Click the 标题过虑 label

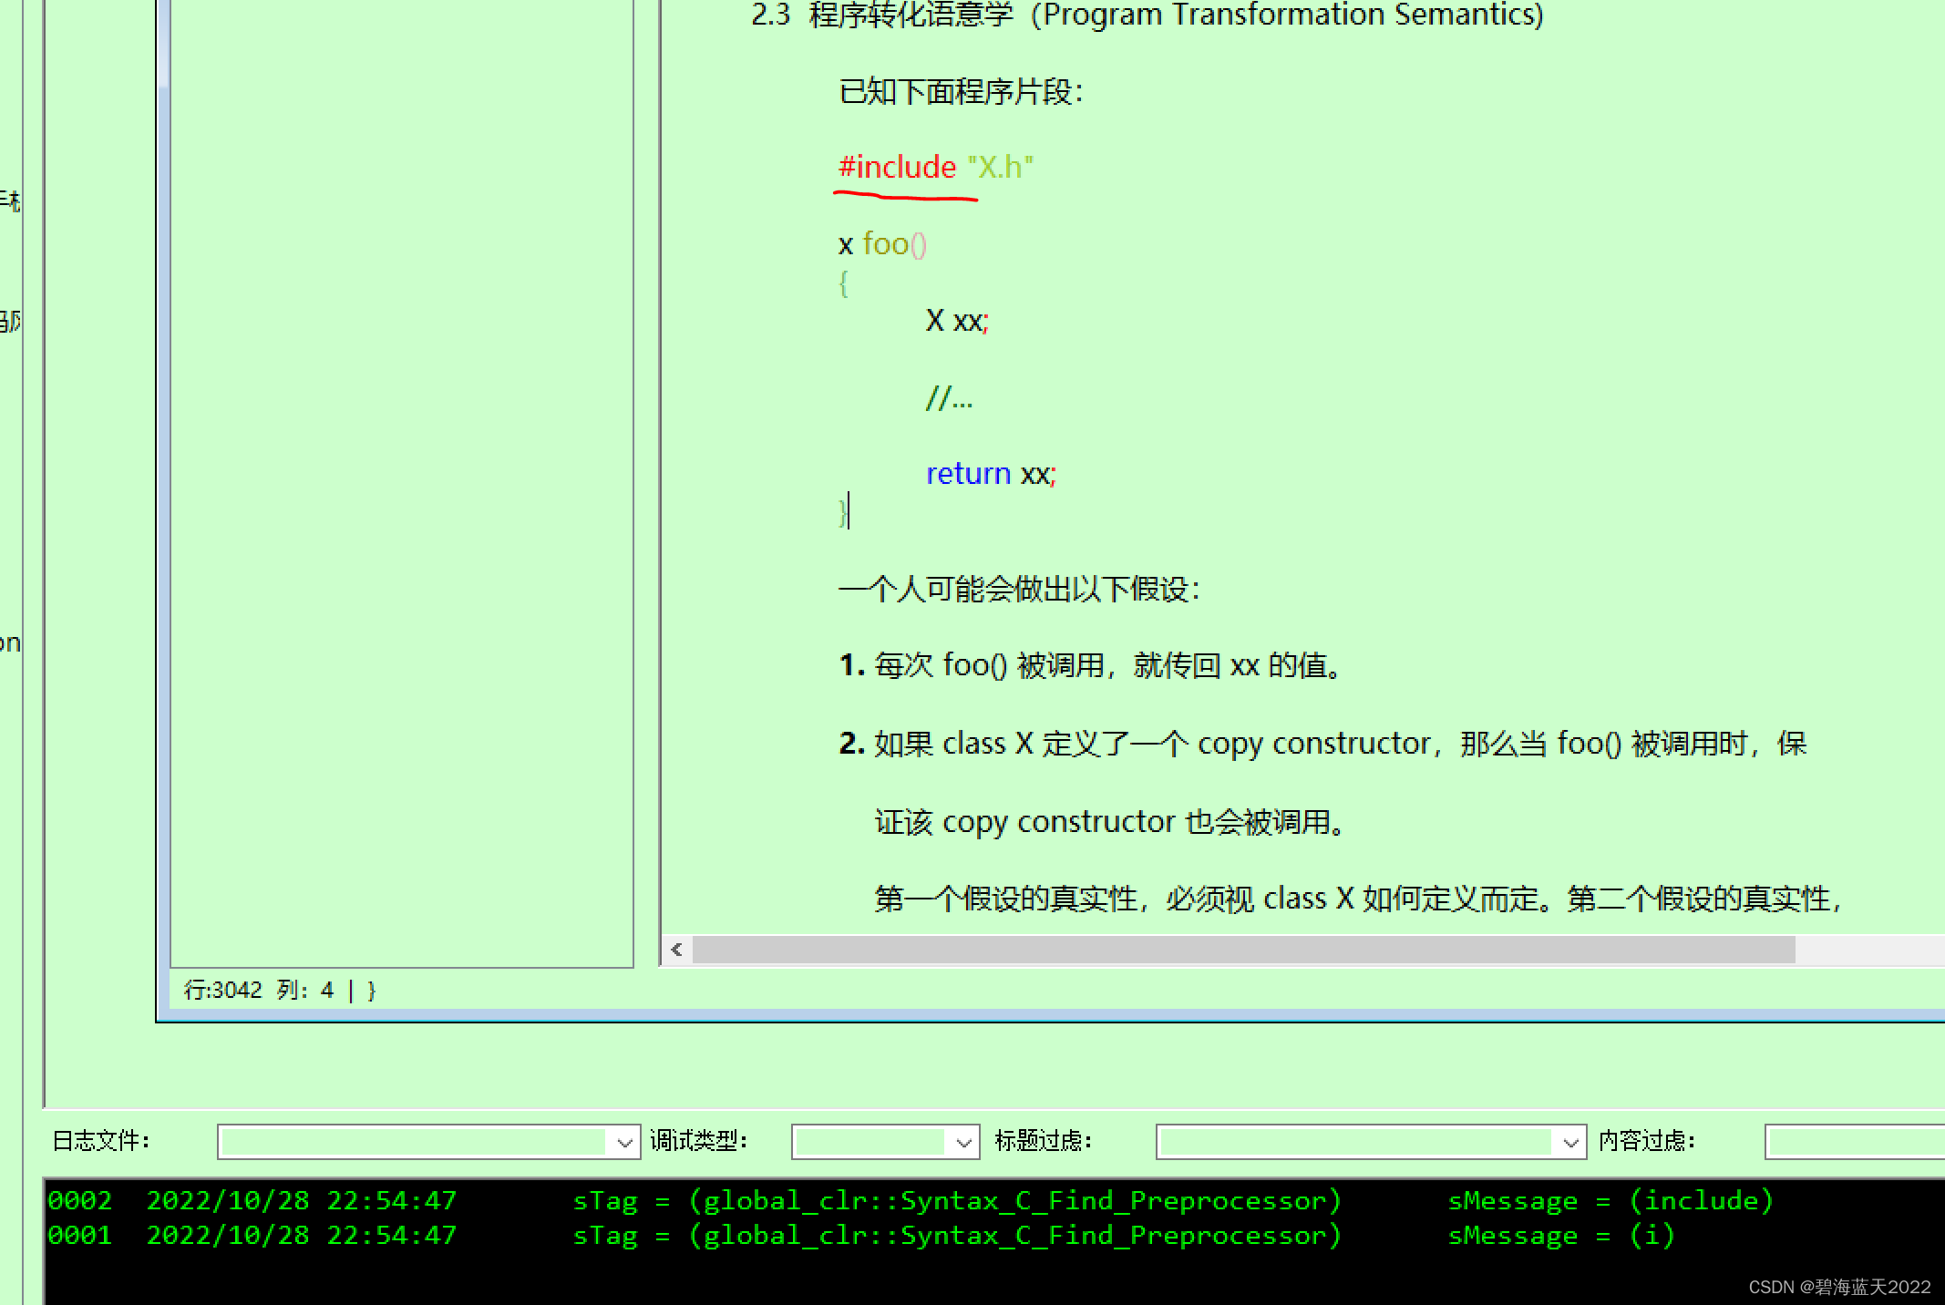click(x=1043, y=1141)
